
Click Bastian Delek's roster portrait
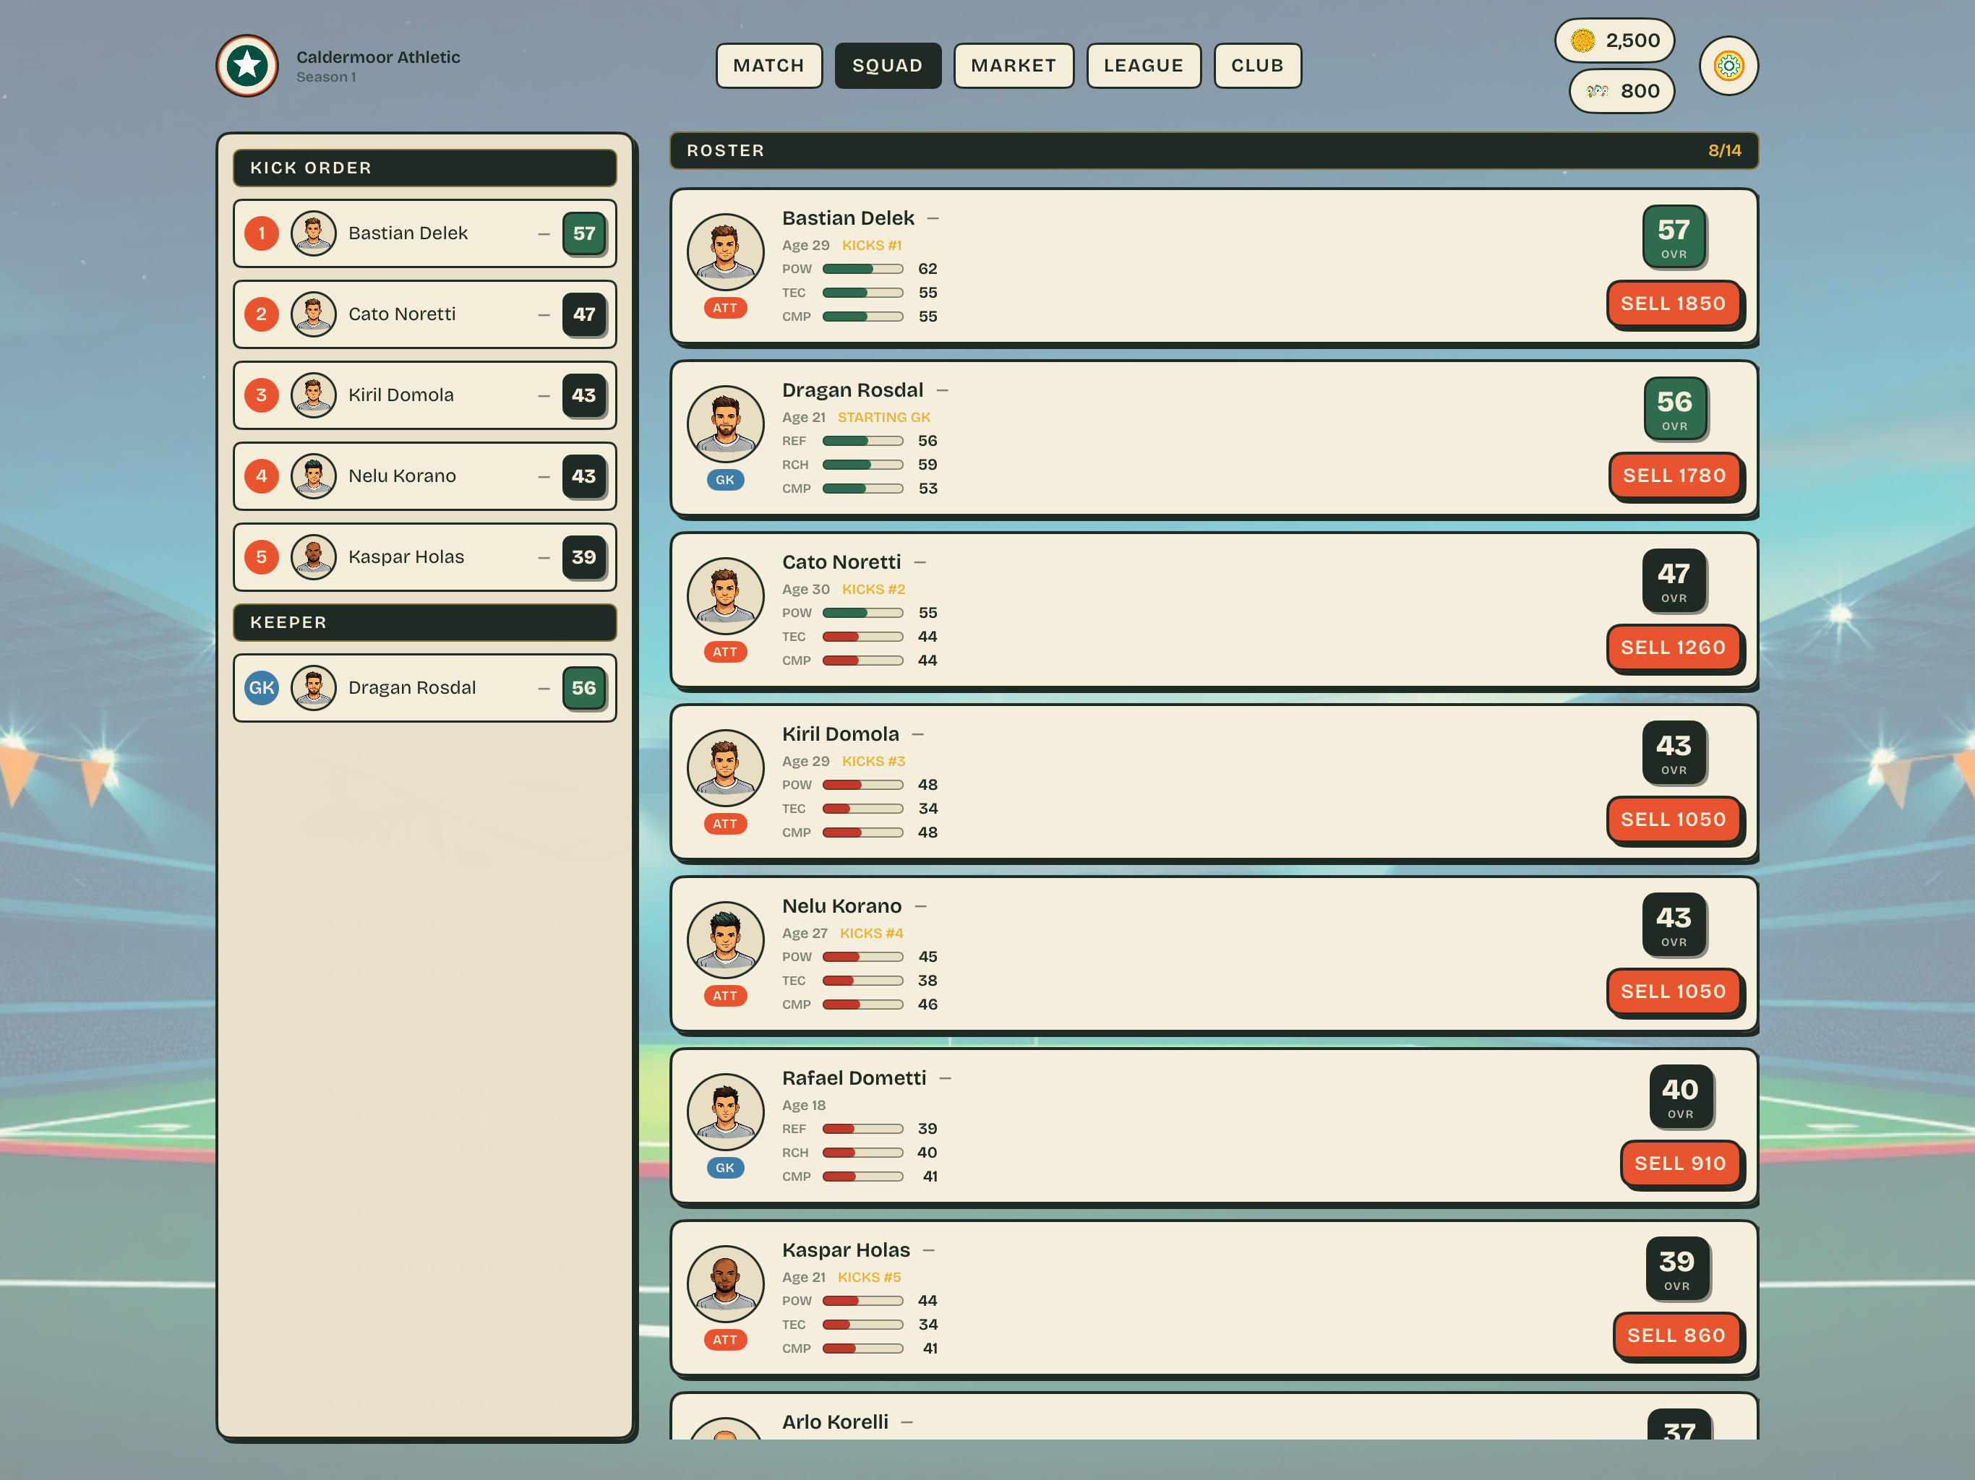(x=725, y=251)
